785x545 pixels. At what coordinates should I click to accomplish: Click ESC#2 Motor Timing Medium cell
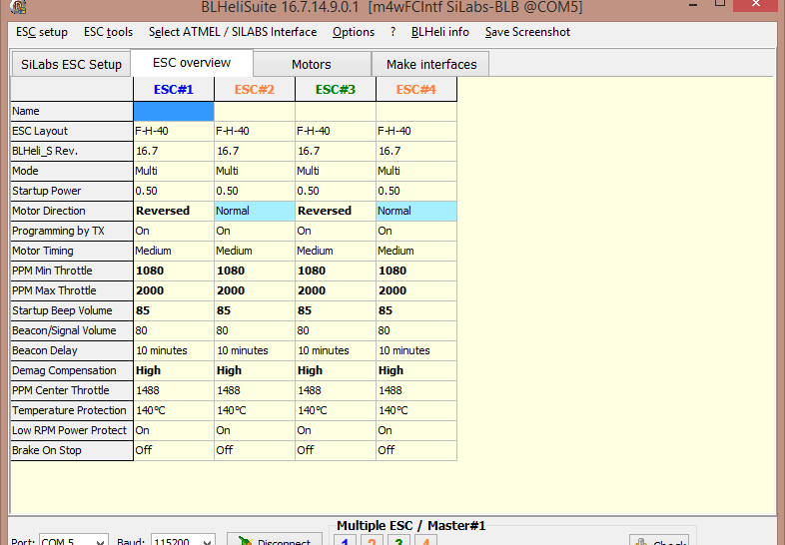[255, 251]
